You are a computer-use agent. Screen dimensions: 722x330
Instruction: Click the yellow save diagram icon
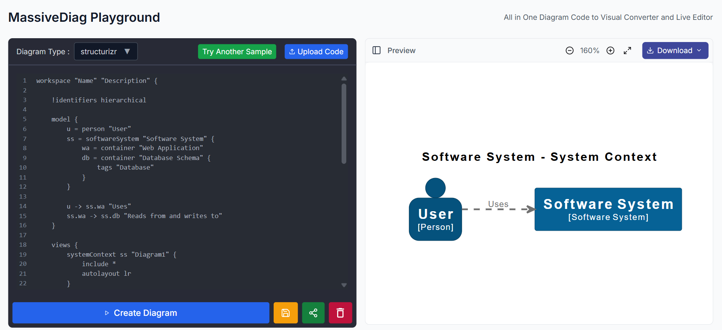[286, 313]
